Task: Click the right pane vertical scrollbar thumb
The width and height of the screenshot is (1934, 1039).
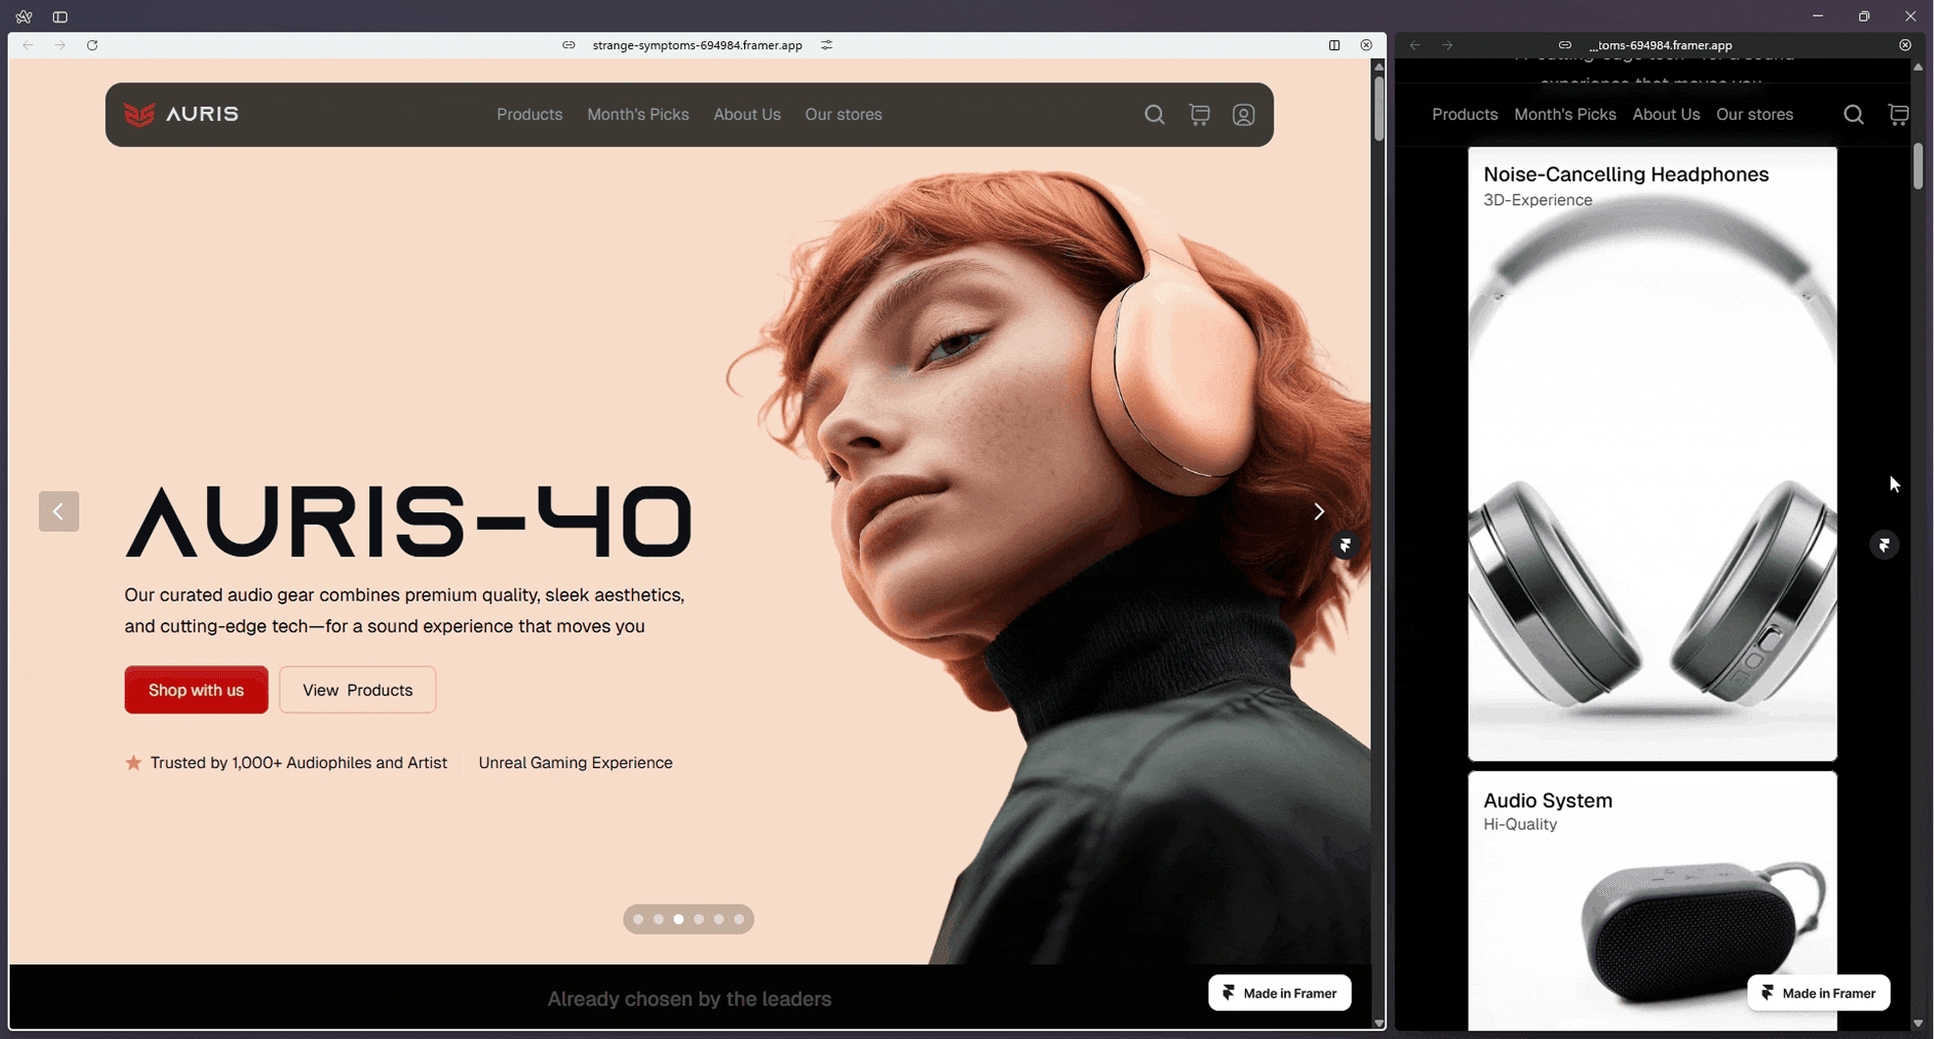Action: 1917,166
